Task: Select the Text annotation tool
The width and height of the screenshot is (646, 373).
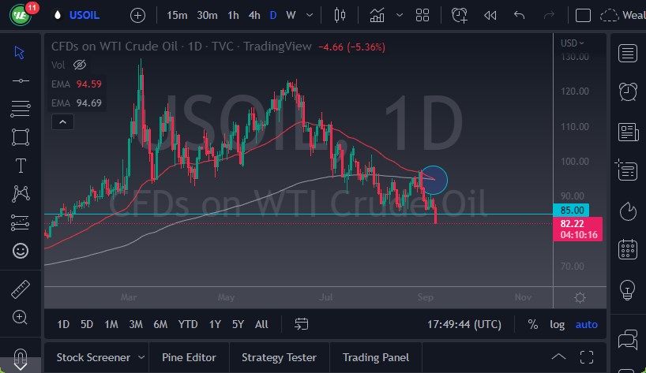Action: (21, 166)
